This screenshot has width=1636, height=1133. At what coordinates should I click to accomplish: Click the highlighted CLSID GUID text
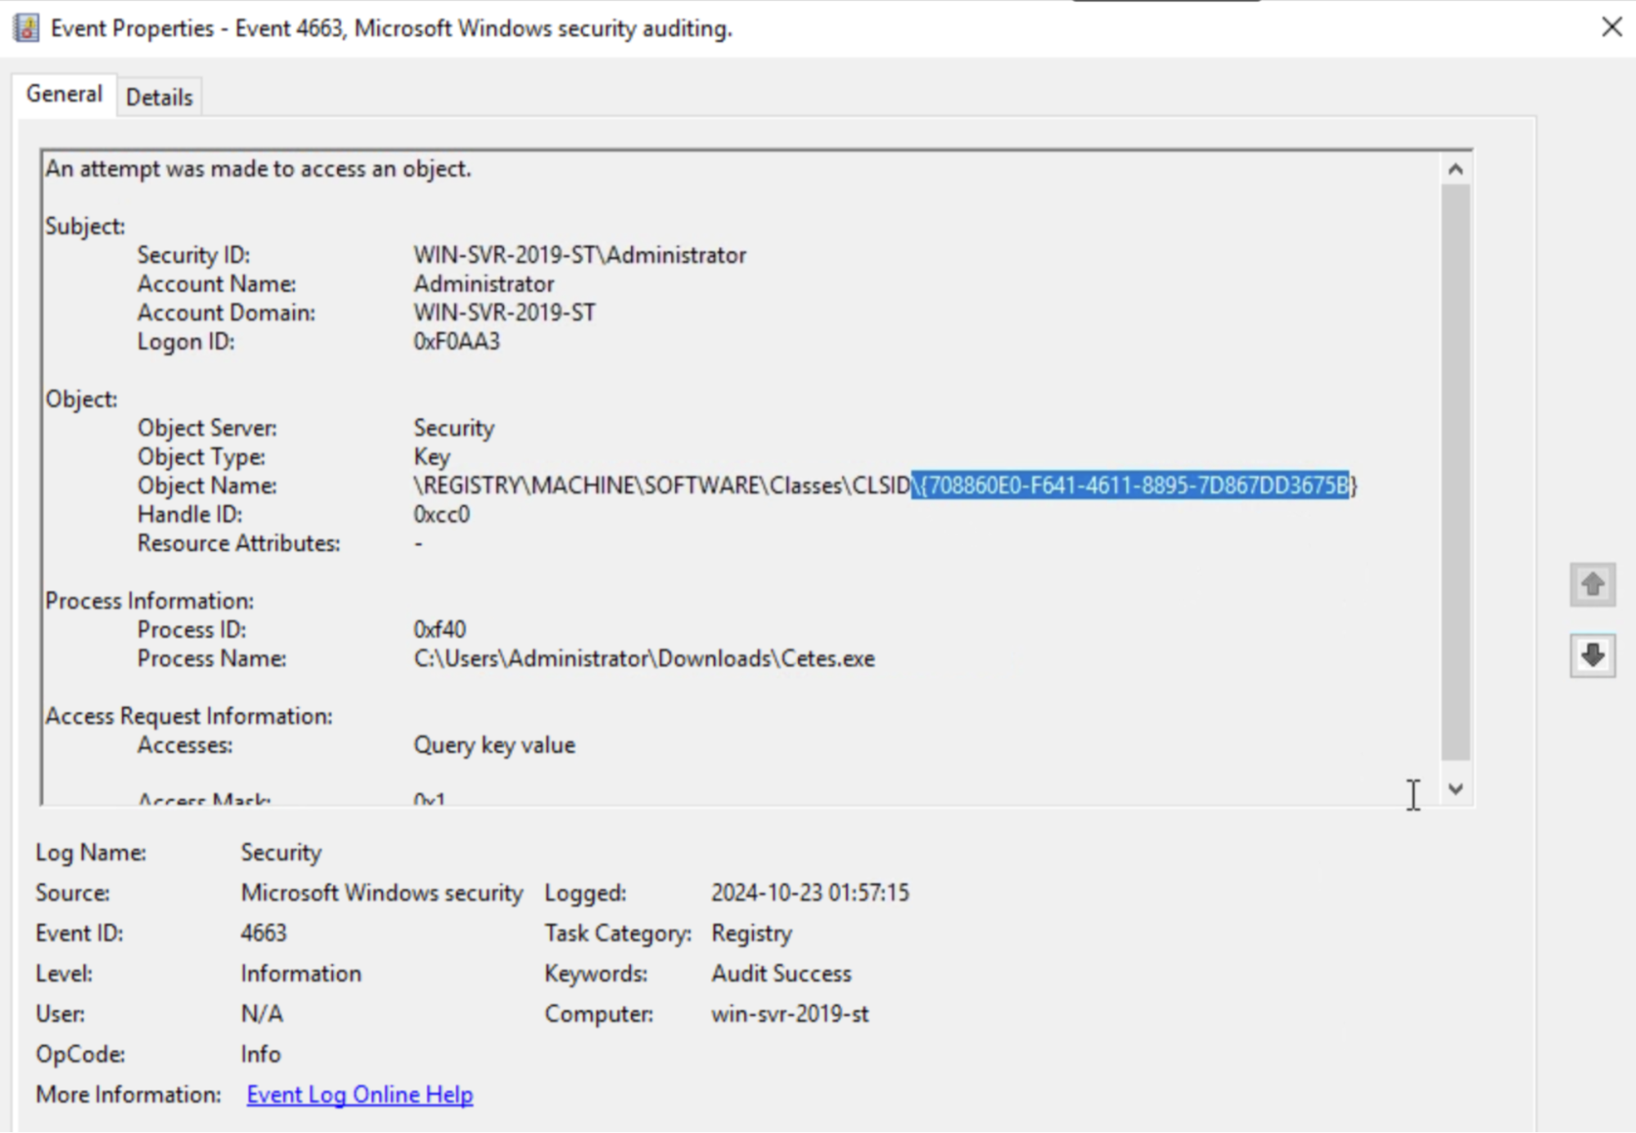click(1132, 485)
